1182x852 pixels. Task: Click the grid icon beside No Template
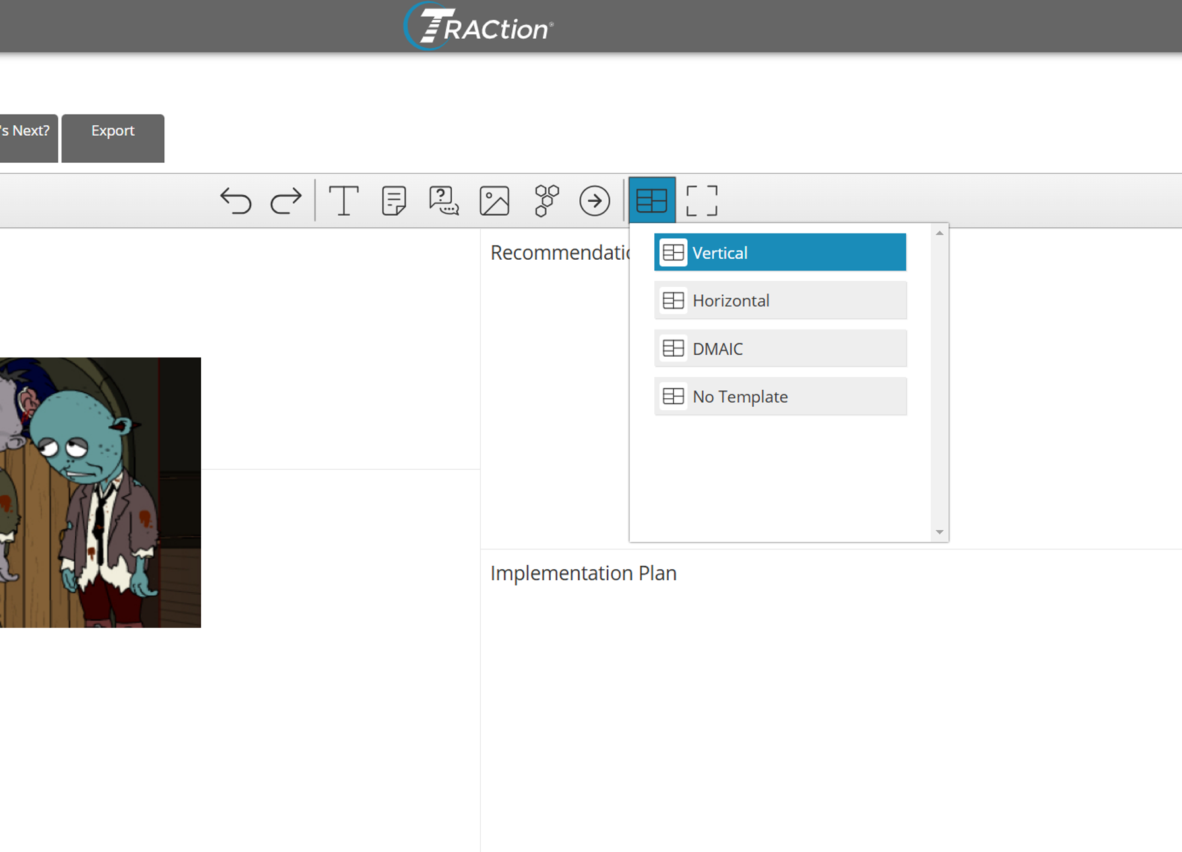click(x=673, y=396)
